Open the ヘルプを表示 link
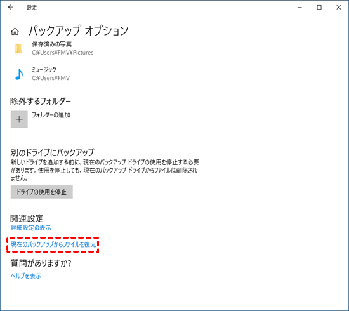The image size is (349, 311). click(26, 276)
